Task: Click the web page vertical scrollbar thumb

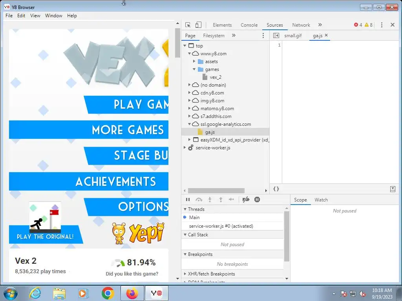Action: [177, 43]
